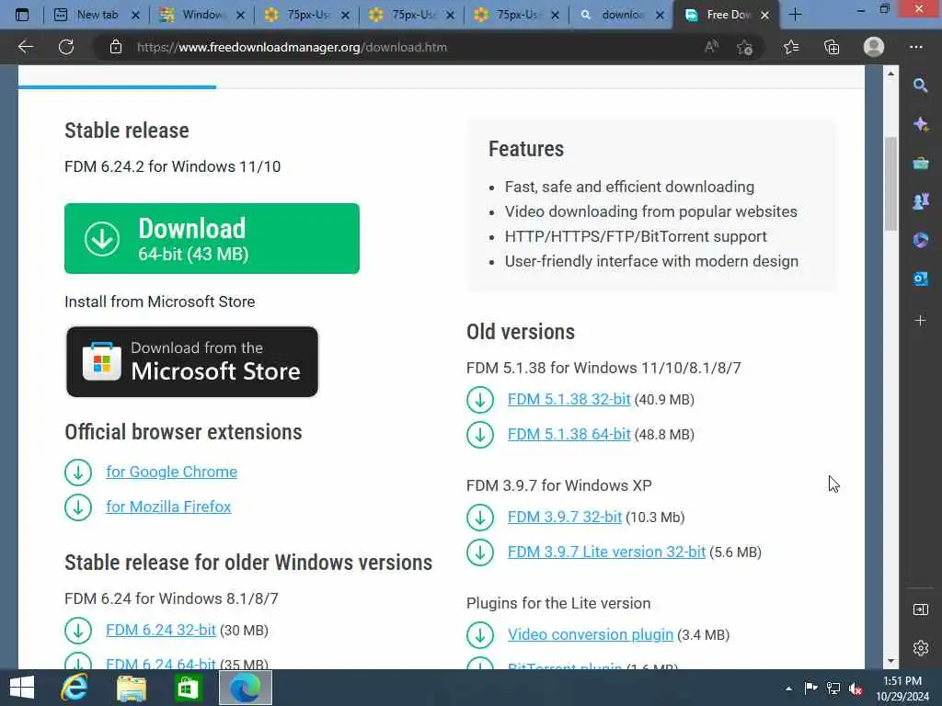The height and width of the screenshot is (706, 942).
Task: Open sidebar search
Action: [x=920, y=85]
